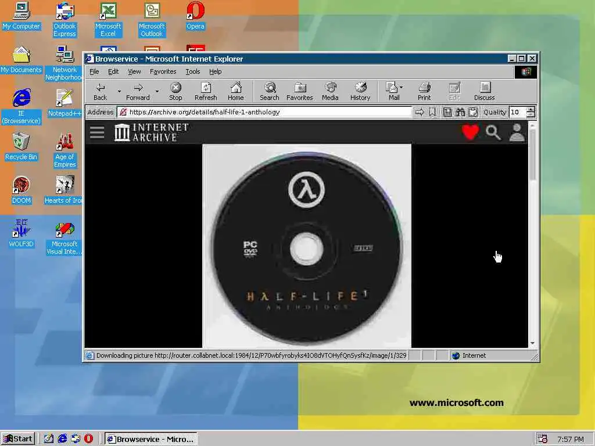Click the clipboard icon near Quality

point(473,112)
